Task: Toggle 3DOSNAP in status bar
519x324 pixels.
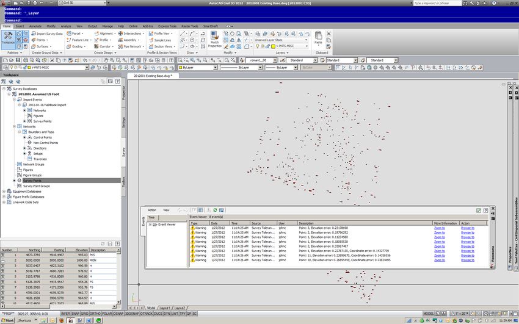Action: [x=132, y=314]
